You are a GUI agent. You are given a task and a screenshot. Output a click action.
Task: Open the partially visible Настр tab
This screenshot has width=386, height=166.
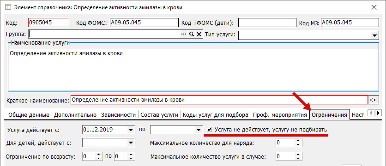[x=358, y=115]
